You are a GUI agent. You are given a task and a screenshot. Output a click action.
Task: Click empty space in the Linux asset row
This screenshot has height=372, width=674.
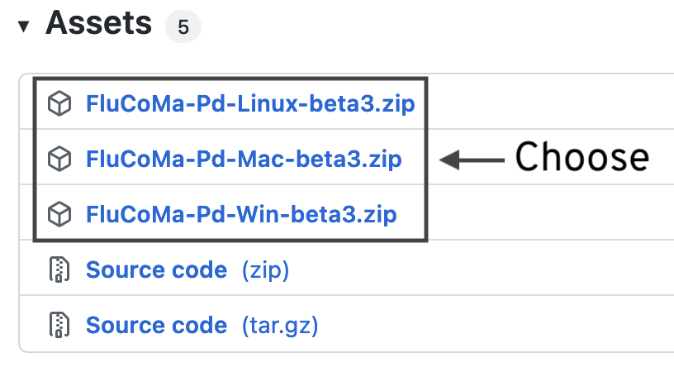pos(550,103)
